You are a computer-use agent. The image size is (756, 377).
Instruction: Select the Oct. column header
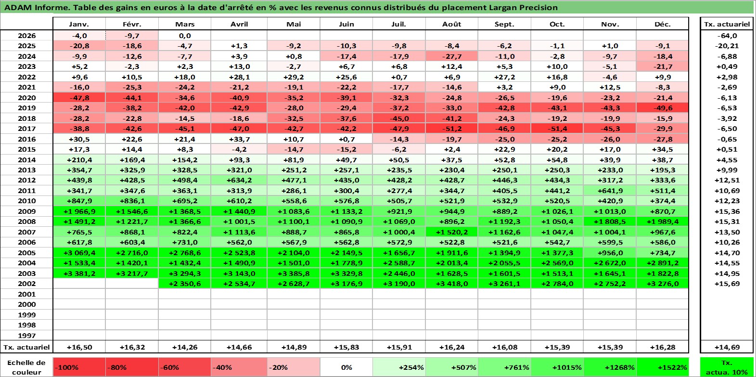(557, 24)
